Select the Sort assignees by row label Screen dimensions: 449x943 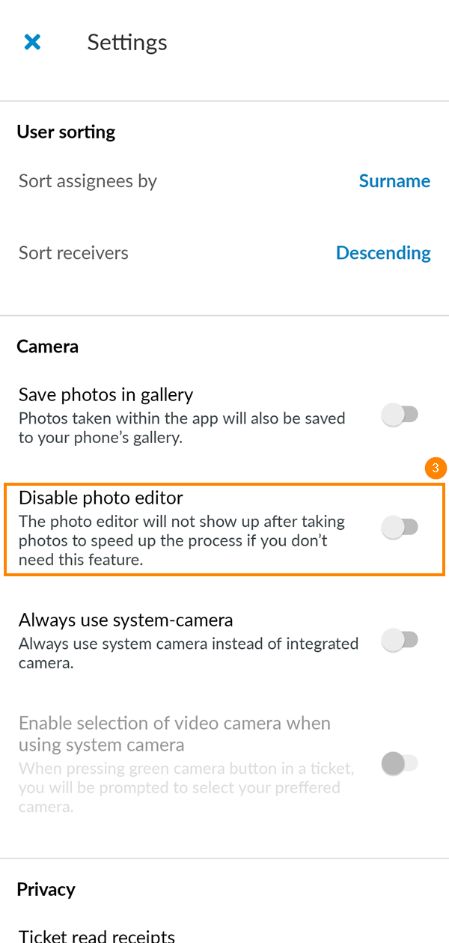(88, 181)
